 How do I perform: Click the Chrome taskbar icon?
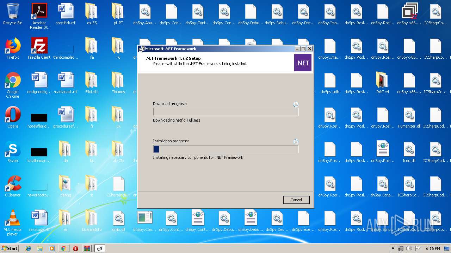[63, 248]
